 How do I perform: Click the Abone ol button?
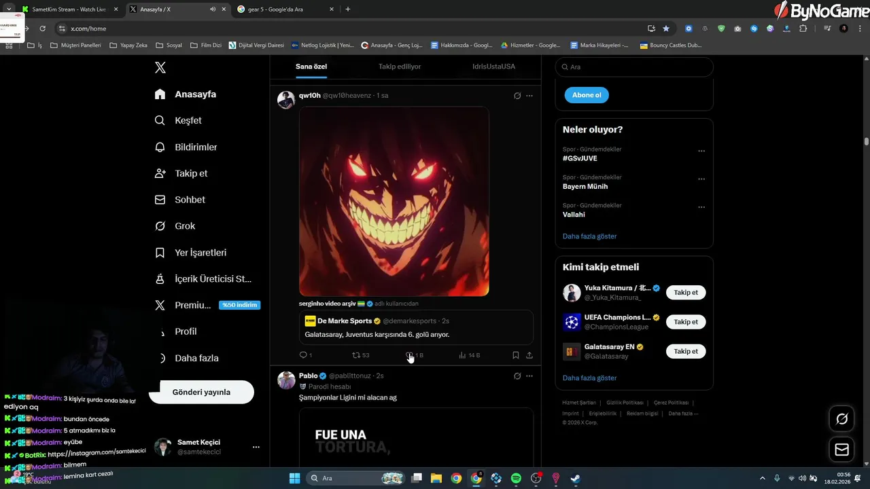(x=587, y=95)
